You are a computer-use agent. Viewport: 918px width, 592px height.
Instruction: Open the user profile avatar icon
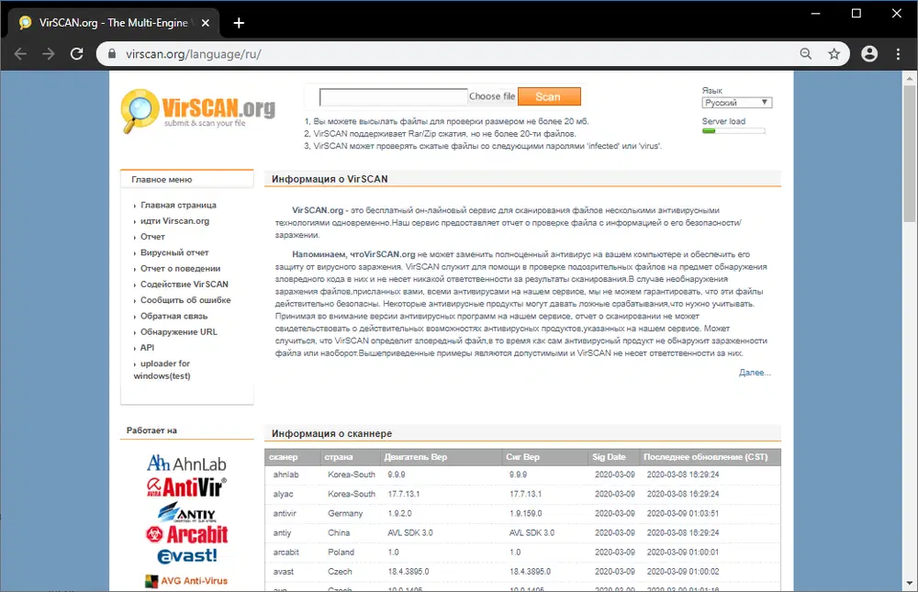[x=869, y=54]
